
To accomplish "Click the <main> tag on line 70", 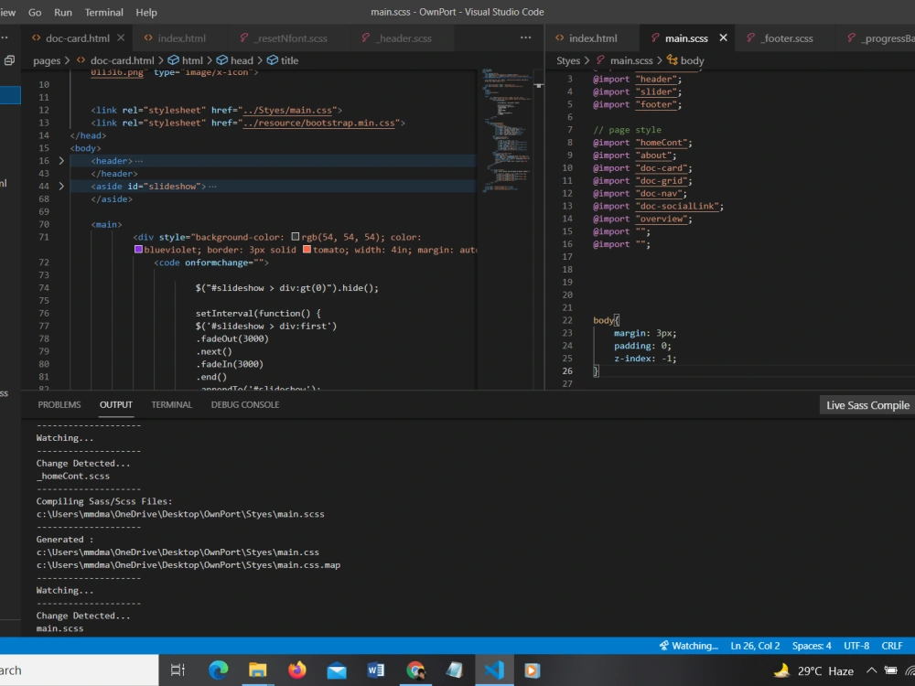I will click(x=106, y=225).
